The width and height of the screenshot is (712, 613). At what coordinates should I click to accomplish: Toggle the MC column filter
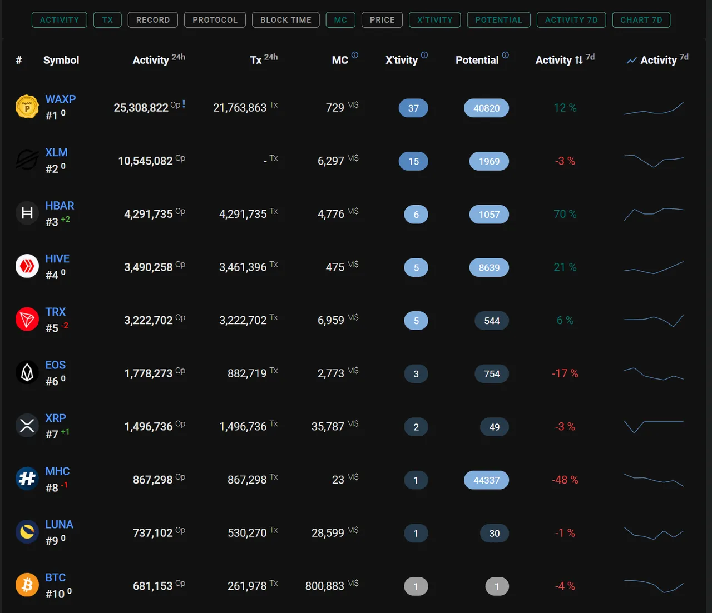340,20
